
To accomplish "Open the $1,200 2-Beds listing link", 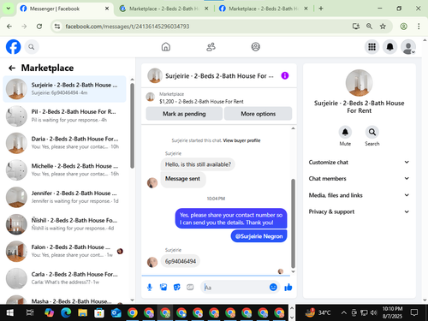I will tap(201, 101).
